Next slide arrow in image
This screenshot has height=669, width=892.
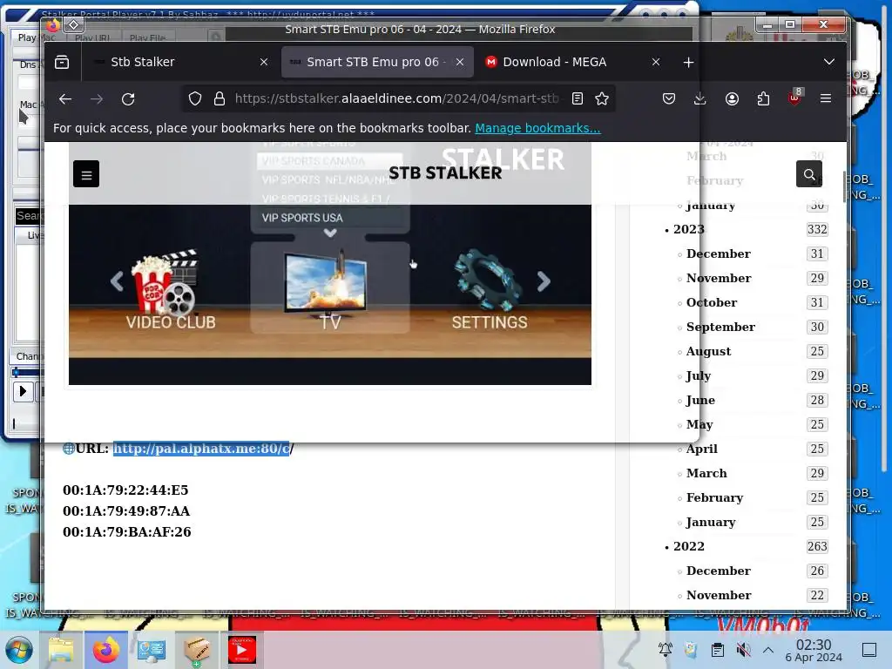click(544, 281)
